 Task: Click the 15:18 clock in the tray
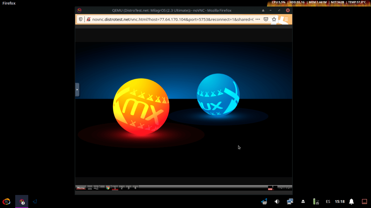tap(340, 201)
